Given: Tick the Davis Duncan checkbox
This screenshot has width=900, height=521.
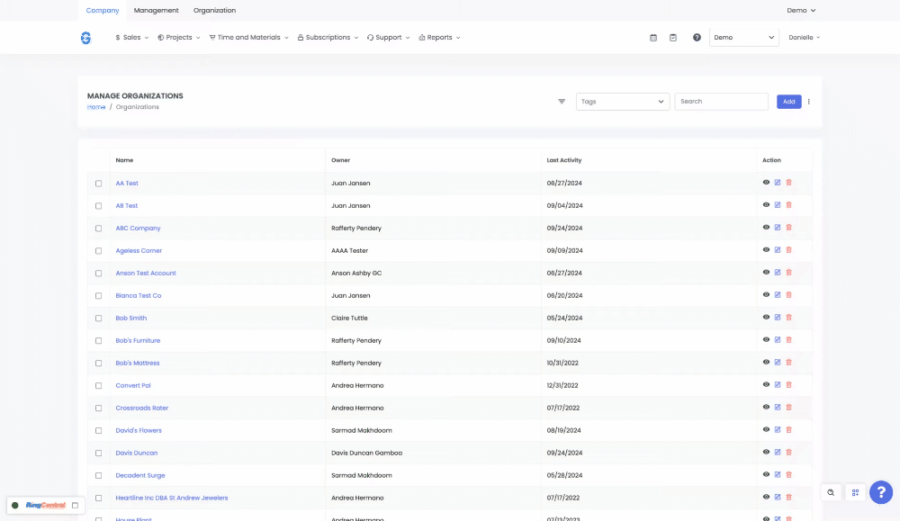Looking at the screenshot, I should point(99,454).
